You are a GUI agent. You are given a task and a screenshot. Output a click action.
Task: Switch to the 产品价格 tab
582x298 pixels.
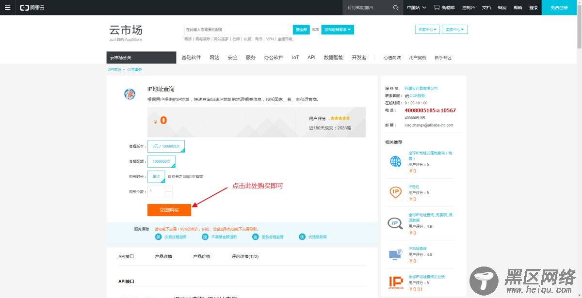click(x=202, y=256)
